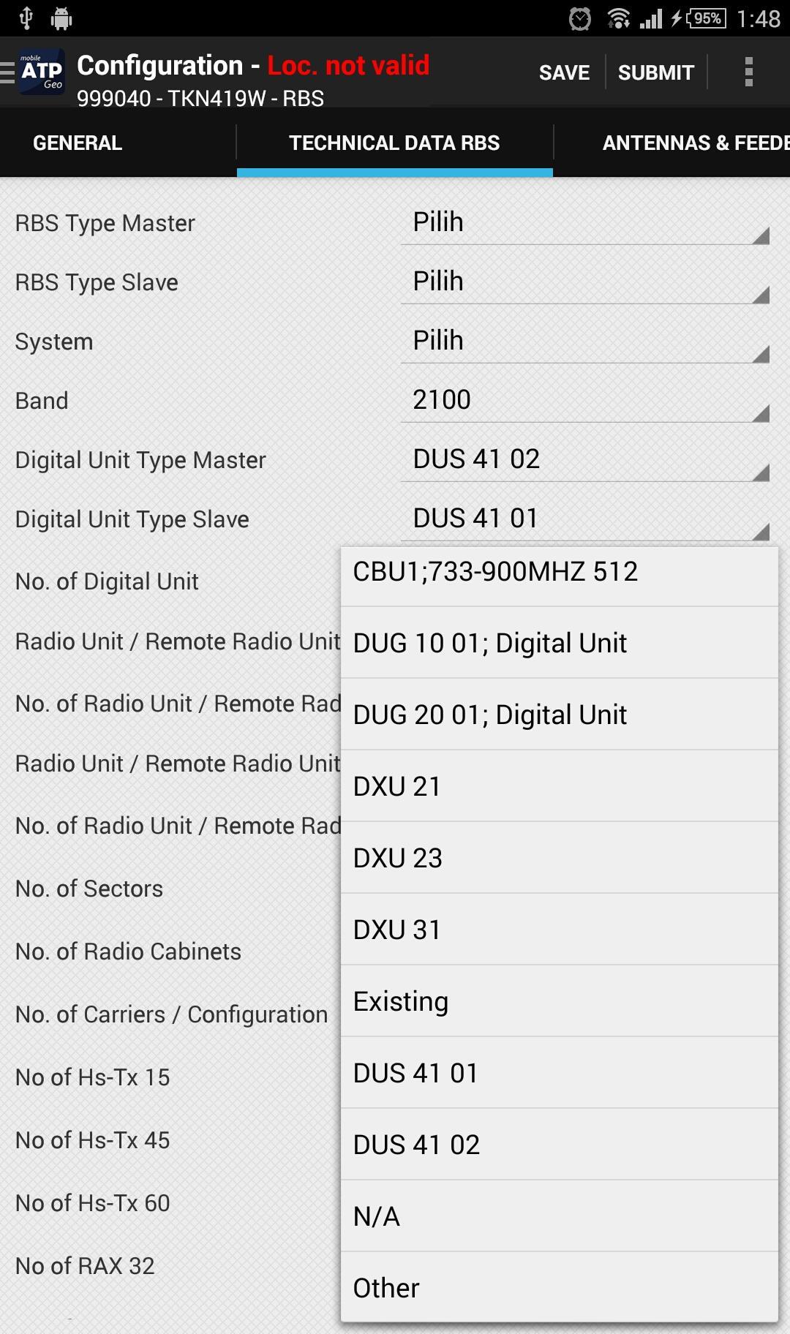Tap the cellular signal strength icon
790x1334 pixels.
click(x=650, y=18)
